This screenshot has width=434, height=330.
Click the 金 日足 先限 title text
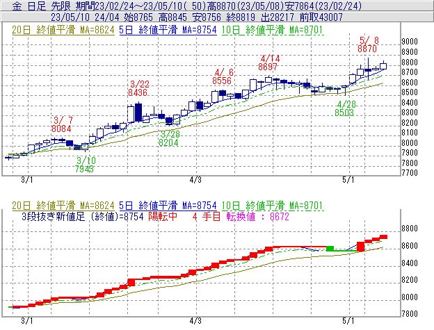click(41, 6)
